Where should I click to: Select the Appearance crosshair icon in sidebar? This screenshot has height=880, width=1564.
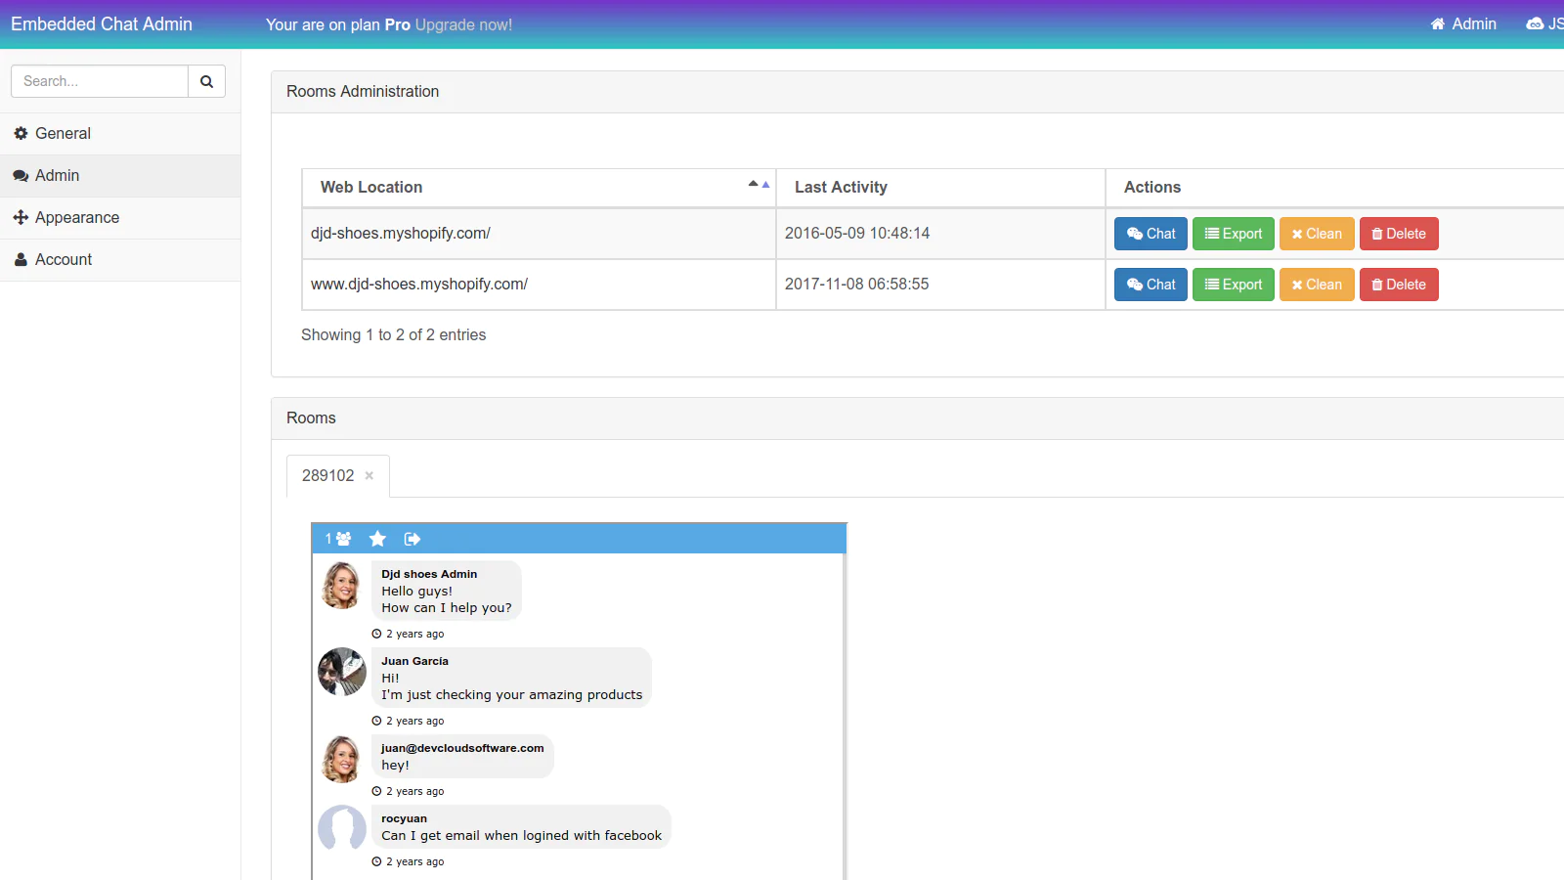21,217
